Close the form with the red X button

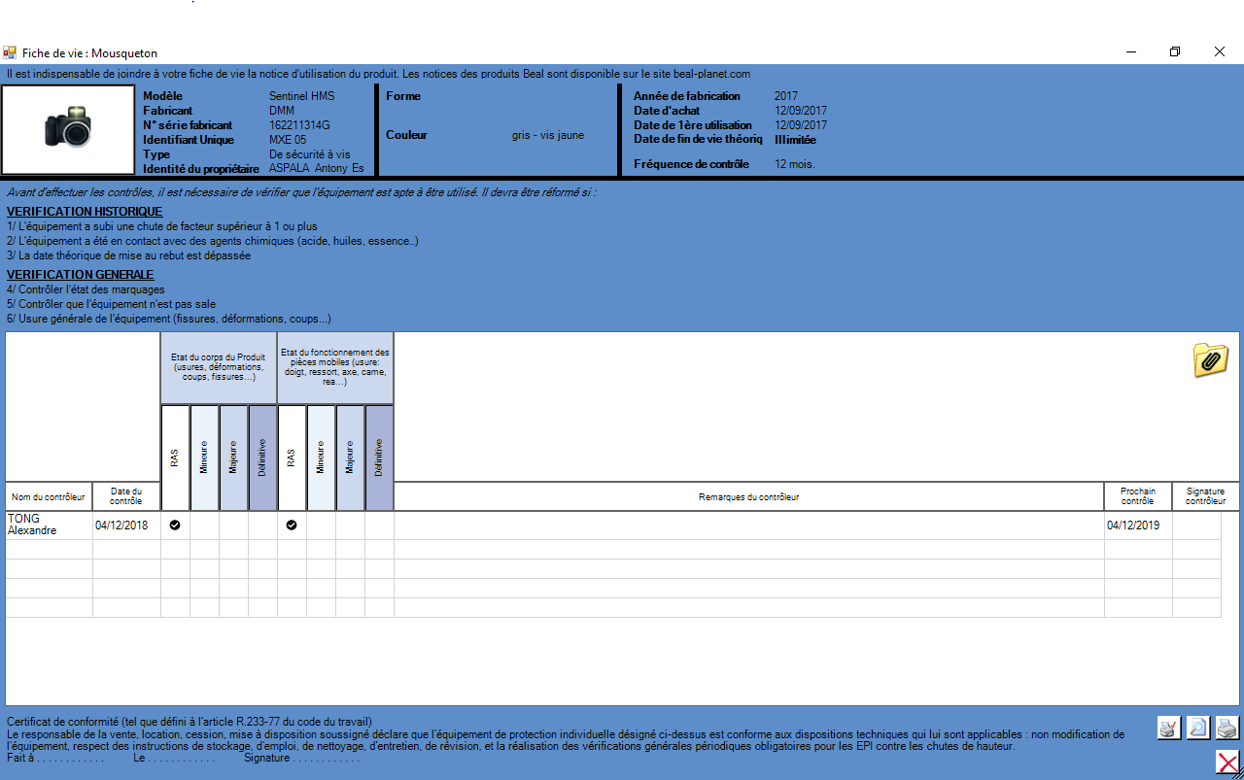(1227, 762)
